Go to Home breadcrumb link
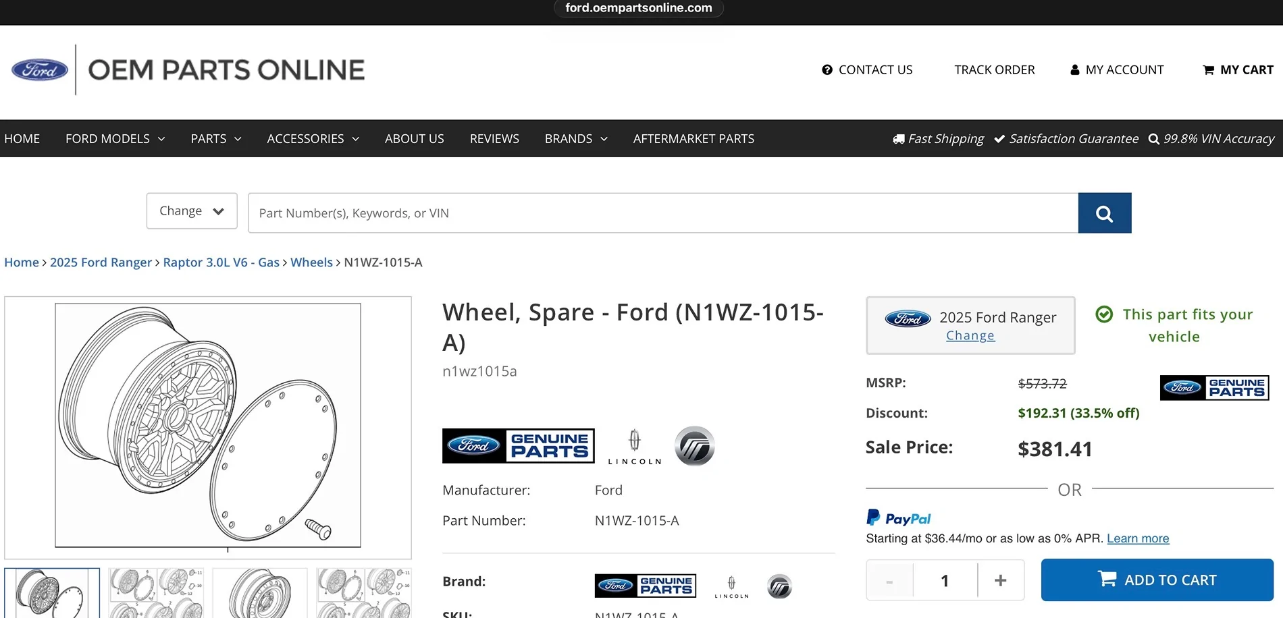The image size is (1283, 618). pos(22,262)
